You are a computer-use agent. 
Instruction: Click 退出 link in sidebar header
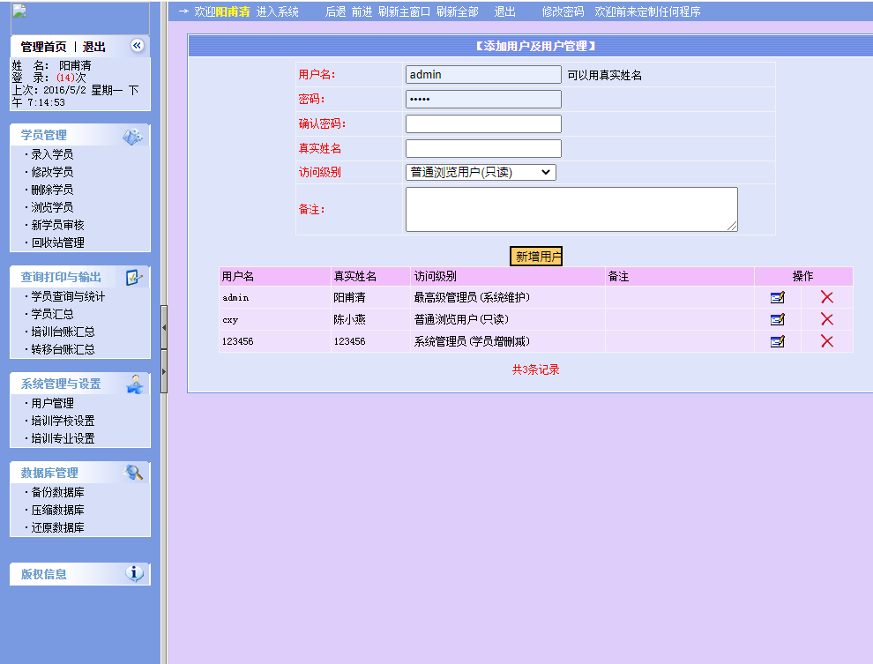pyautogui.click(x=94, y=47)
